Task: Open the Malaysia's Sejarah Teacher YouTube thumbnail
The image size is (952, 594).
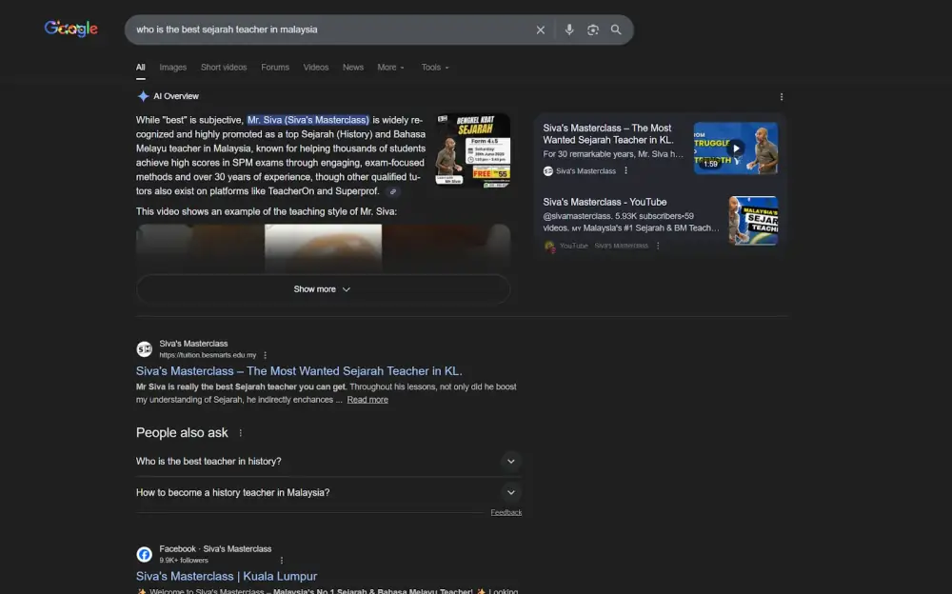Action: (x=753, y=221)
